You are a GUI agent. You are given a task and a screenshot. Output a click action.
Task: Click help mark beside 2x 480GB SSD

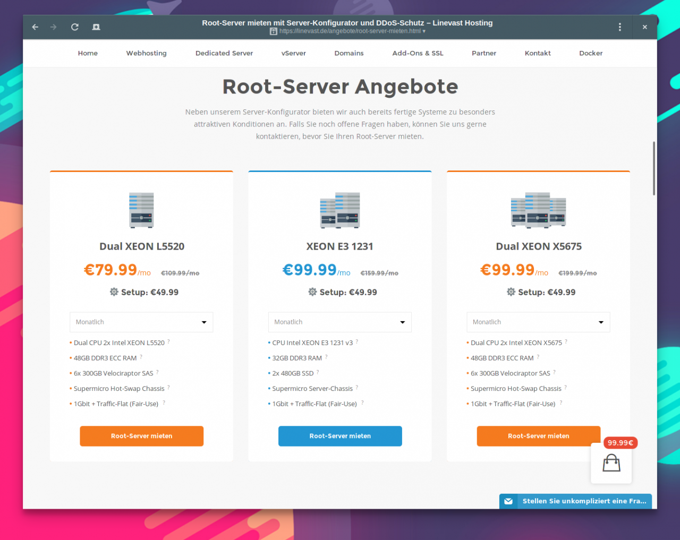[318, 372]
